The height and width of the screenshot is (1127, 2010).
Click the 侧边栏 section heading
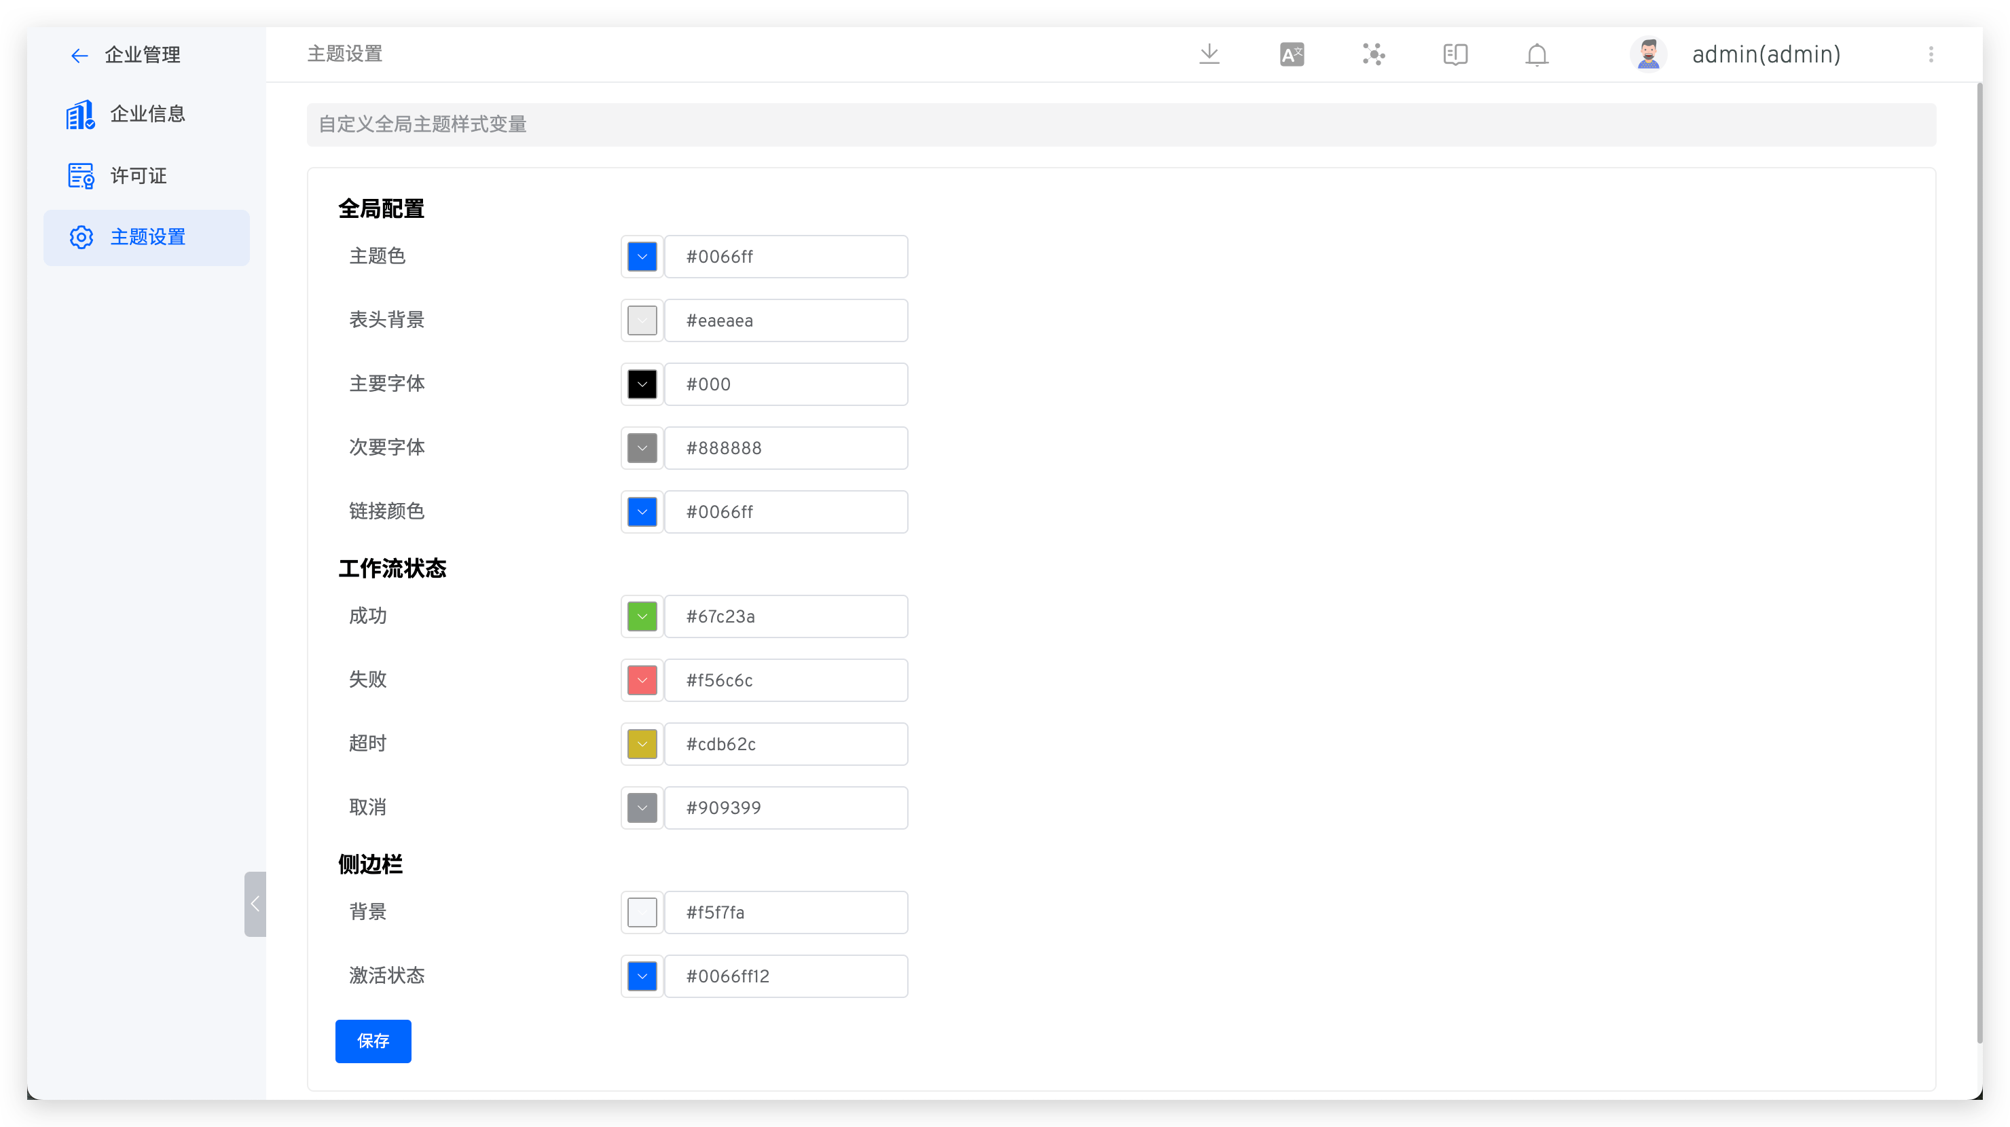(x=370, y=864)
